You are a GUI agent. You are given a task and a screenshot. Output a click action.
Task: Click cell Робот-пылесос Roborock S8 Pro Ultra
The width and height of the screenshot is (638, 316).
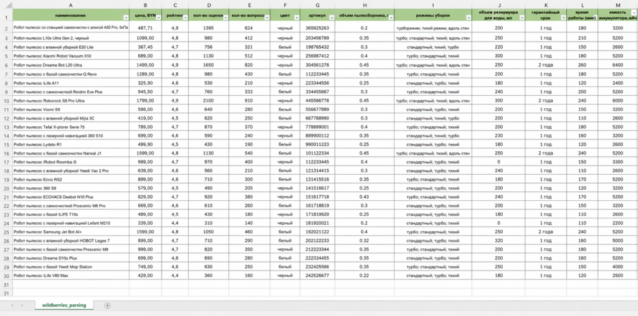coord(71,101)
